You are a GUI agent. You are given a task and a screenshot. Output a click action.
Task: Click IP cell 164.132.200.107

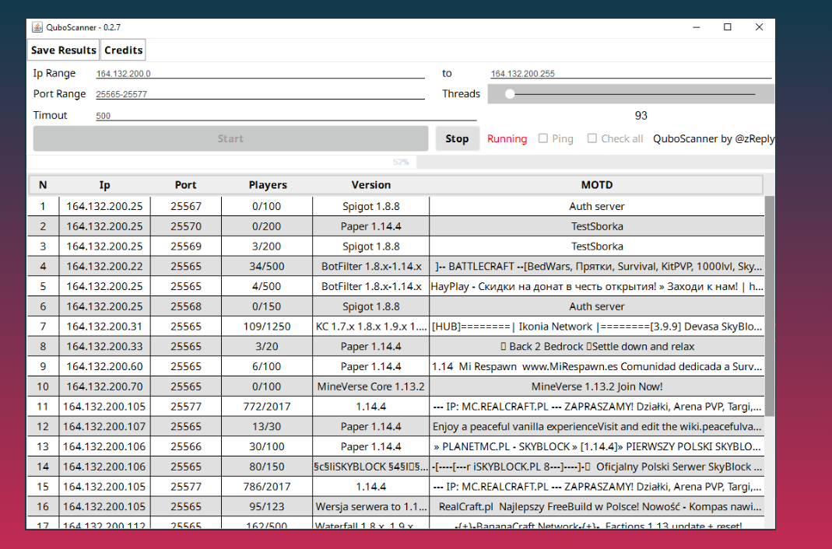coord(104,427)
